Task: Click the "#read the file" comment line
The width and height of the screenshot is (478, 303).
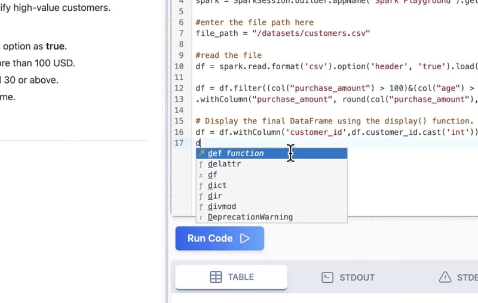Action: click(x=228, y=55)
